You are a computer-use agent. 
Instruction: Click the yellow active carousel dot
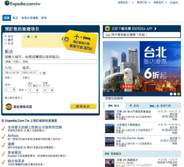point(178,94)
